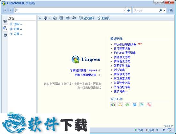Open the 汉英速查词典 link
Screen dimensions: 176x134
click(122, 83)
